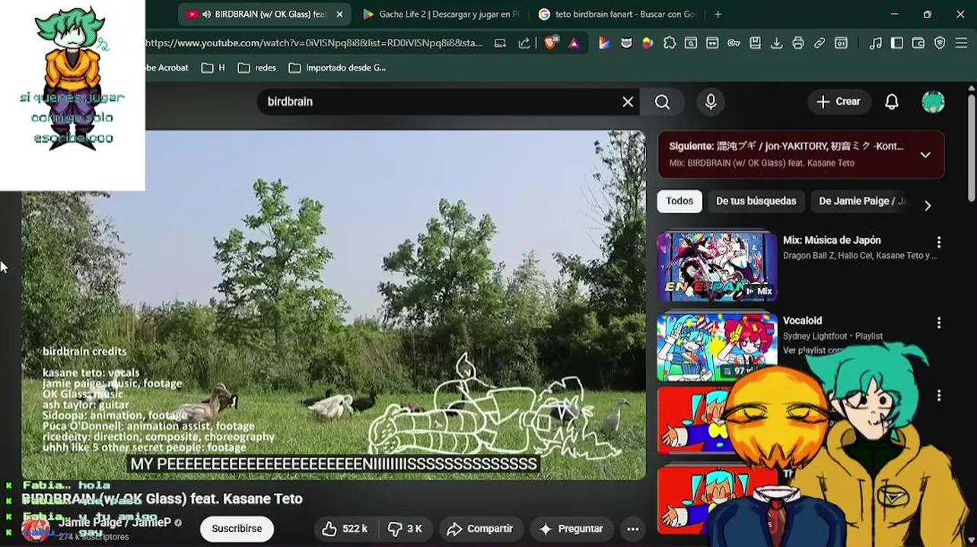Clear the birdbrain search text with X
This screenshot has height=547, width=977.
click(628, 102)
